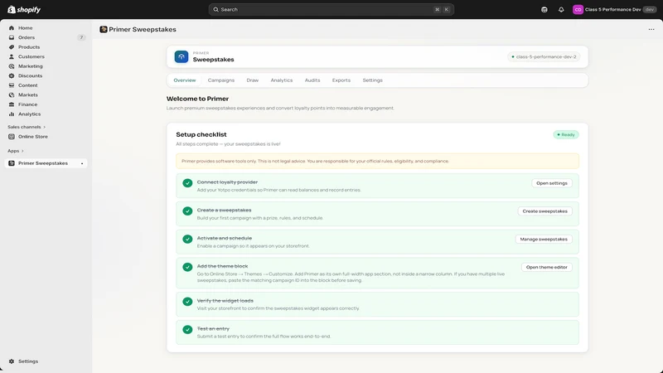Click the Activate and schedule checkmark

click(x=187, y=239)
